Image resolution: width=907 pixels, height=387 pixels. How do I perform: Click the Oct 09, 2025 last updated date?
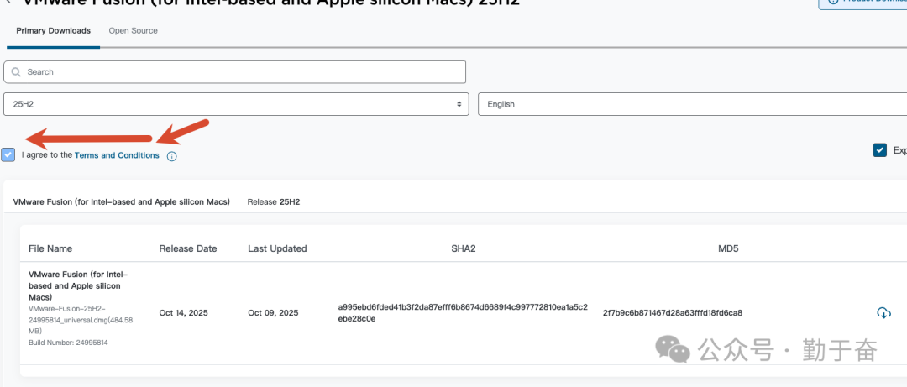coord(273,313)
